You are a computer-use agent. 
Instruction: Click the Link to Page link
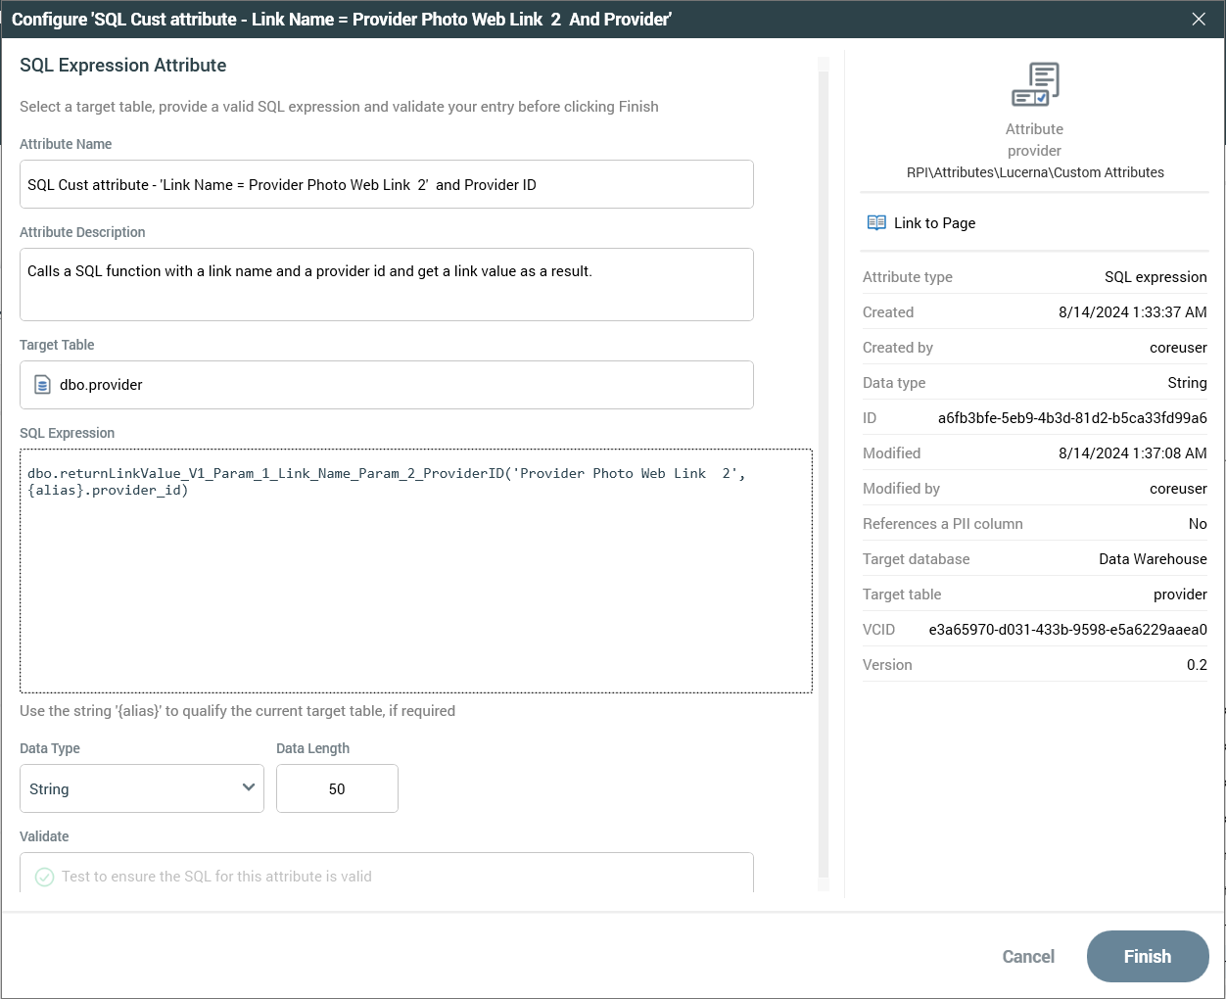click(x=934, y=223)
